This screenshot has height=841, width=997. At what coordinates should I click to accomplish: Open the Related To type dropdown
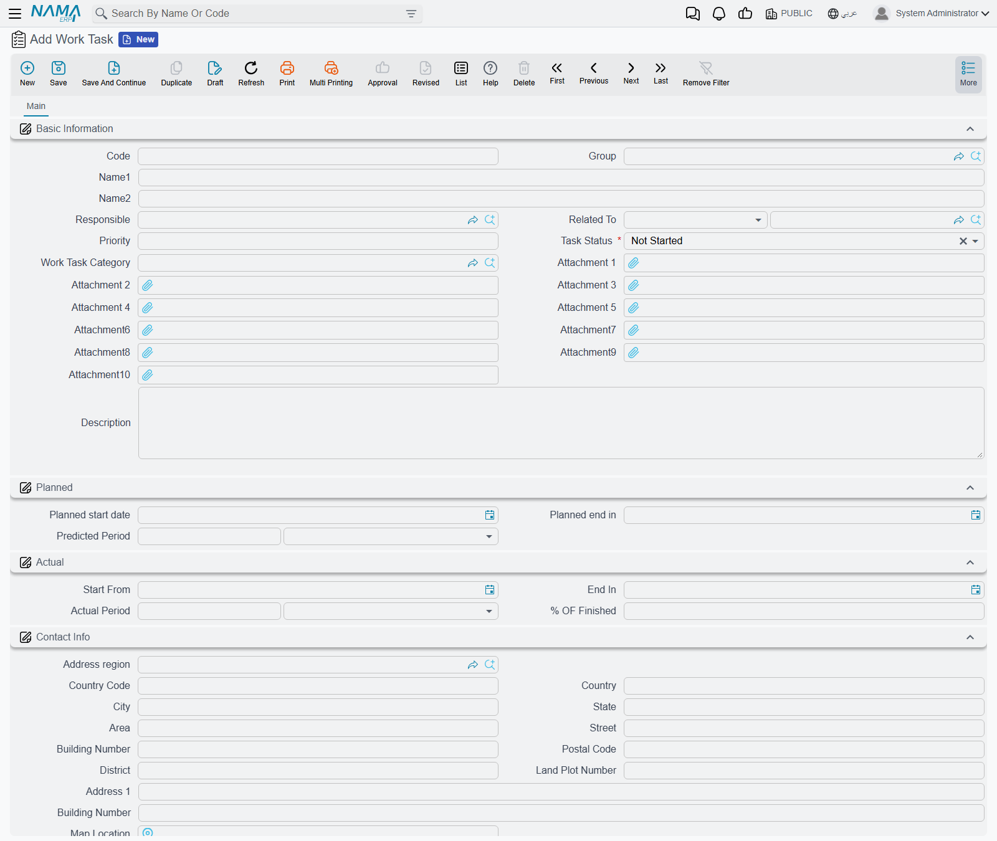point(695,220)
